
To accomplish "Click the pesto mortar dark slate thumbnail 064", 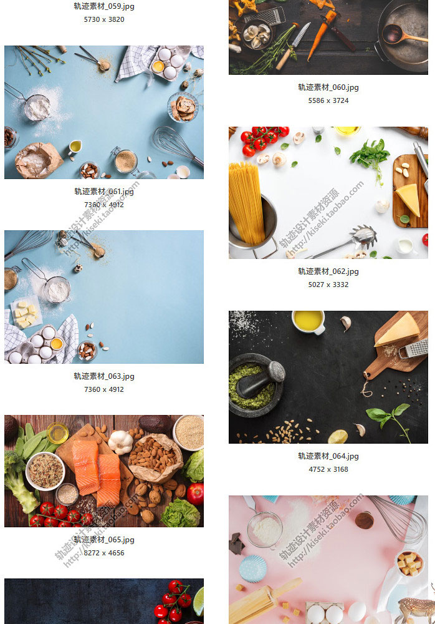I will (x=328, y=378).
